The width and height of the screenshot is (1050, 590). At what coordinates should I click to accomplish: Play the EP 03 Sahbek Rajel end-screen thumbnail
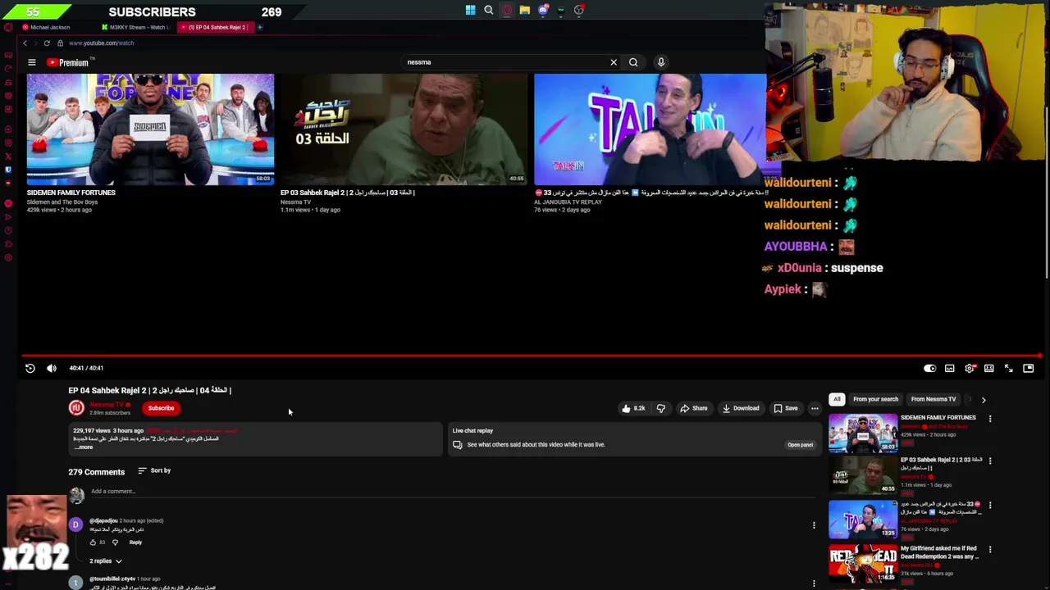pyautogui.click(x=403, y=129)
